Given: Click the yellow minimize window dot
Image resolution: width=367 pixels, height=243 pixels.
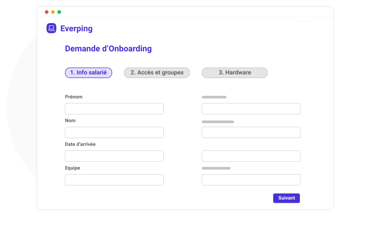Looking at the screenshot, I should pos(53,12).
